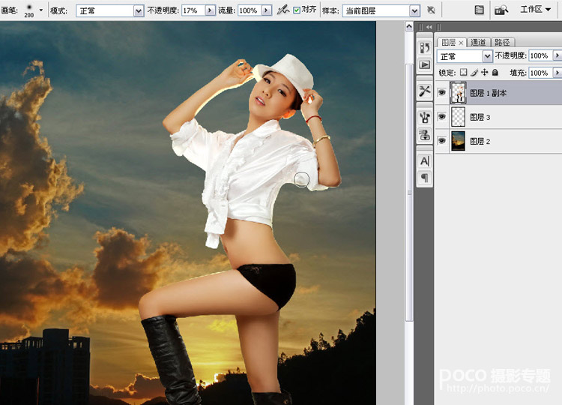Image resolution: width=562 pixels, height=405 pixels.
Task: Open the brush preset picker showing size 200
Action: (28, 10)
